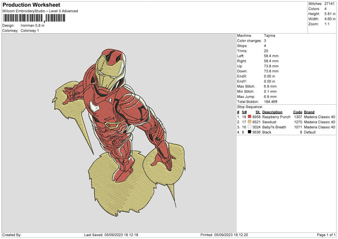Select the min stitch value '0.1 mm'
Image resolution: width=338 pixels, height=239 pixels.
(x=270, y=91)
